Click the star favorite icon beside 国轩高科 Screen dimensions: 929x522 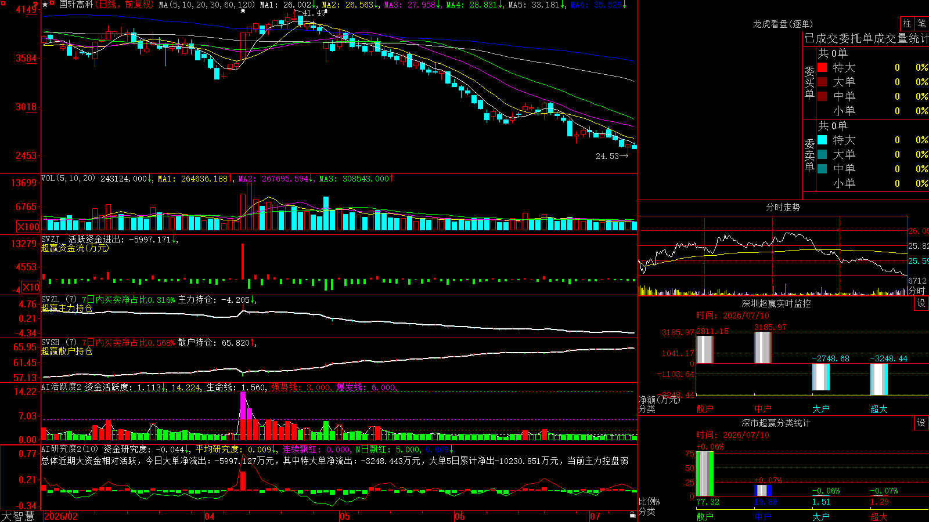click(45, 5)
